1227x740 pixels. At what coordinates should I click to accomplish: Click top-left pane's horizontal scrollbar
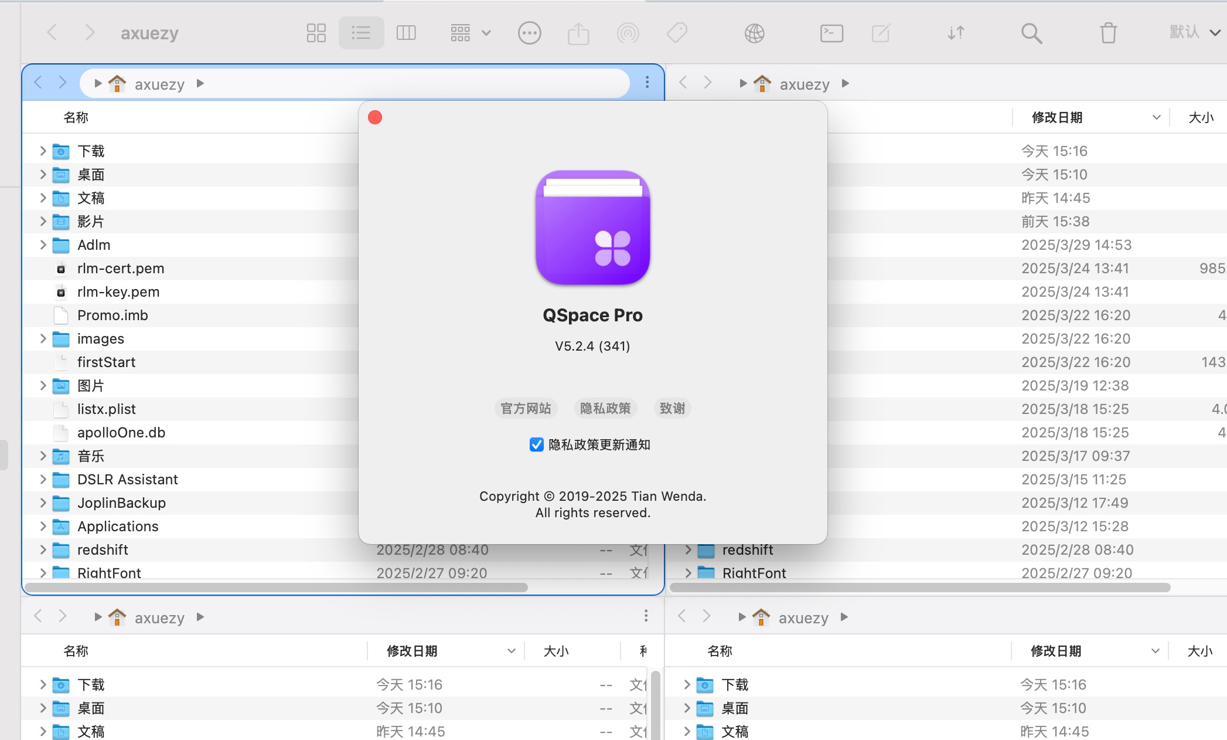pos(276,587)
